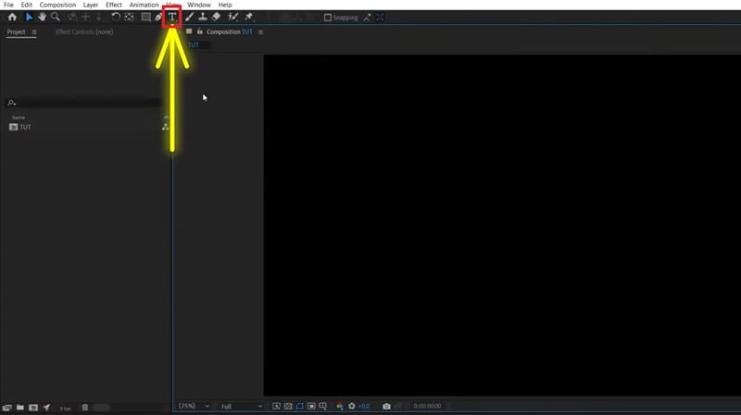Screen dimensions: 741x415
Task: Open the Window menu
Action: click(199, 5)
